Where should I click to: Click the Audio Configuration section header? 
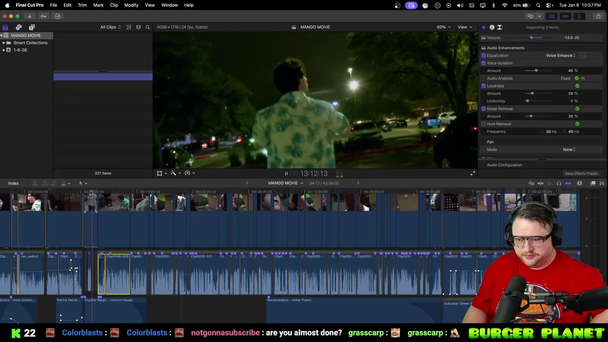point(504,165)
